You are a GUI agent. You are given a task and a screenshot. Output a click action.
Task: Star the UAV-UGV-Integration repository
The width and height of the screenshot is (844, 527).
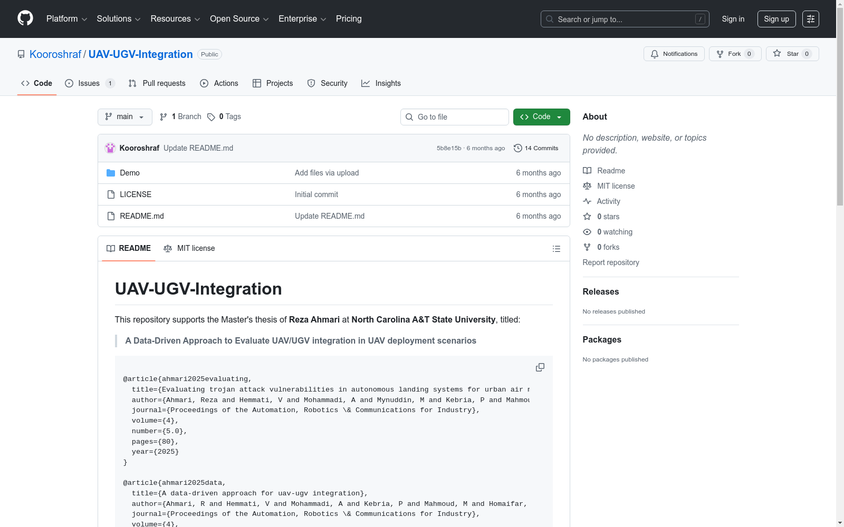pos(792,54)
